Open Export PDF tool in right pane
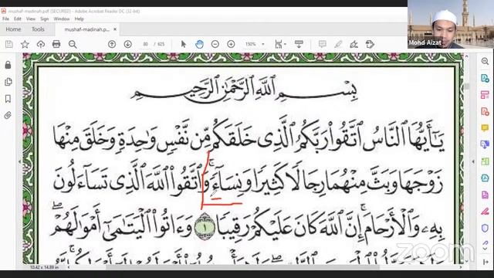This screenshot has width=494, height=278. [x=486, y=78]
